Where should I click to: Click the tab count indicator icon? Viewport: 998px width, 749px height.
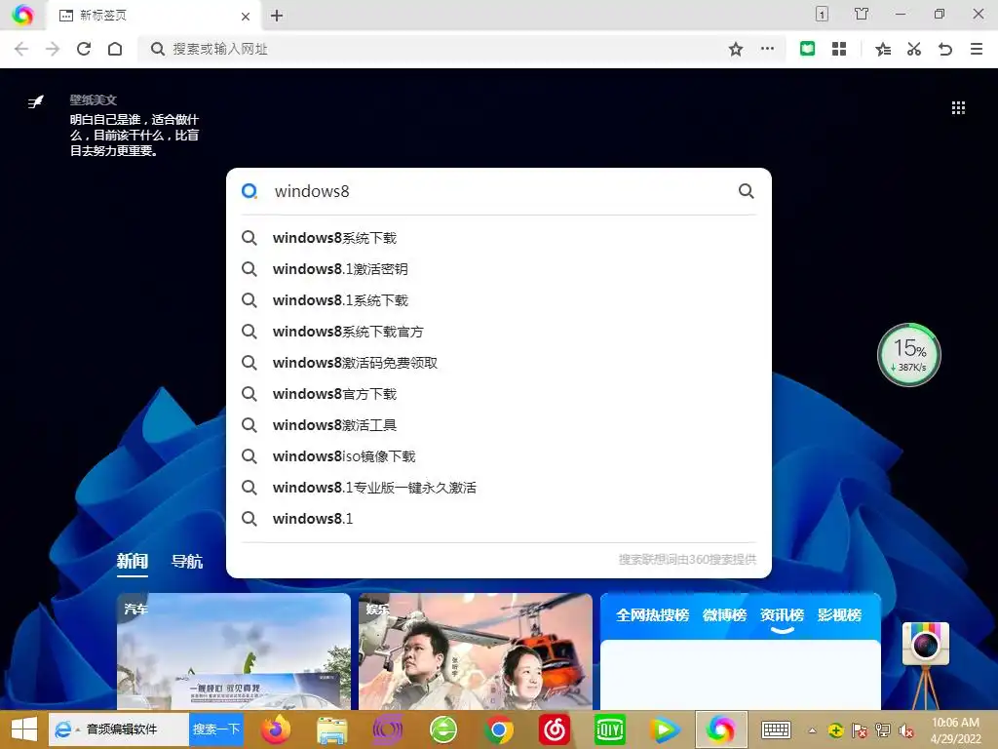pos(822,14)
